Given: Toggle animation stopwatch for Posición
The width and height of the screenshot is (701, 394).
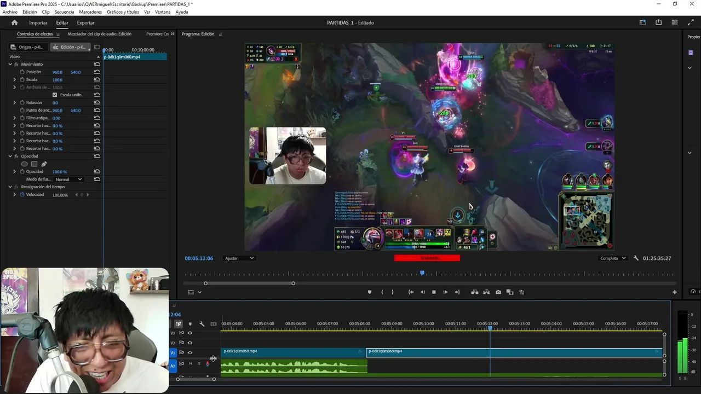Looking at the screenshot, I should tap(22, 72).
